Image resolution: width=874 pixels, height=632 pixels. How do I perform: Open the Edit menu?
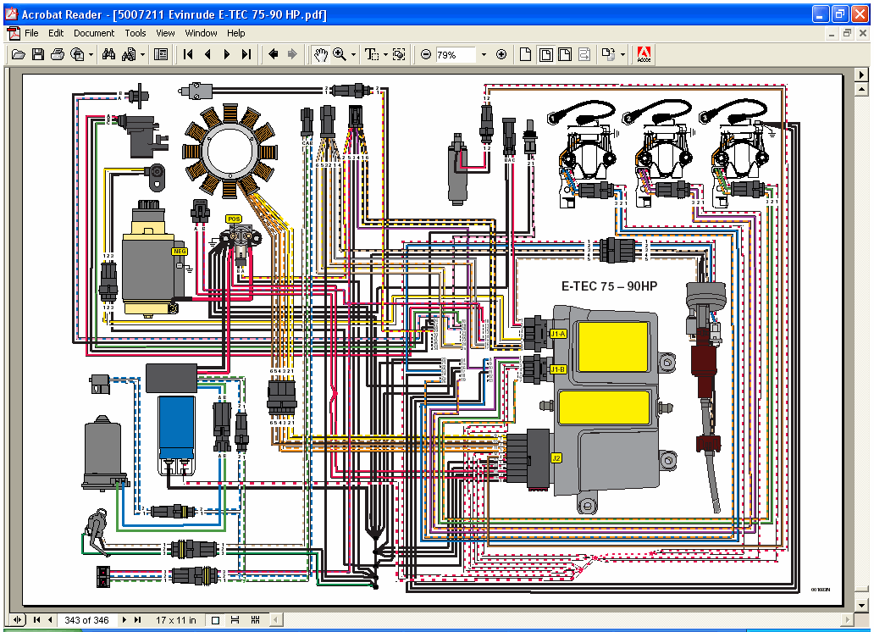coord(56,34)
